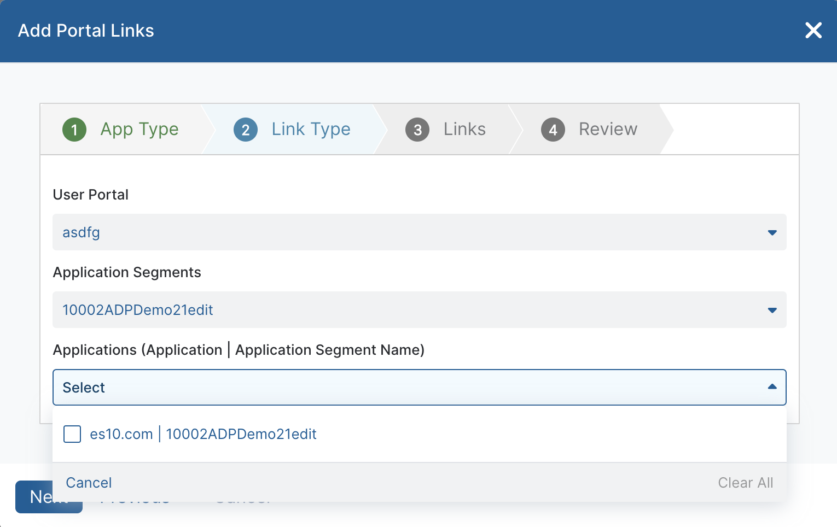Click the User Portal dropdown chevron icon

pos(772,232)
